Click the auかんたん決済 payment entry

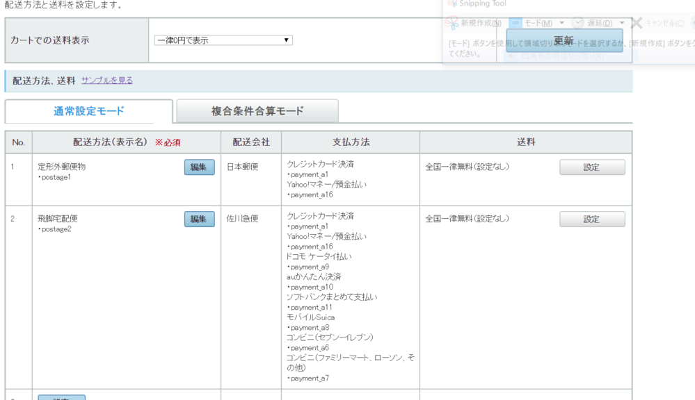pos(314,277)
